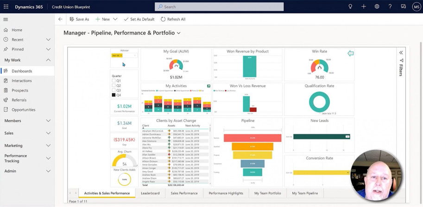Click the Prospects icon in sidebar
This screenshot has height=207, width=423.
coord(6,90)
